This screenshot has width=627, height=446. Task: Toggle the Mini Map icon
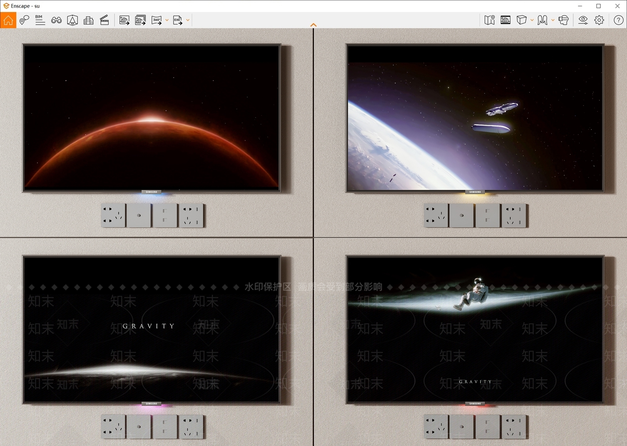coord(489,20)
